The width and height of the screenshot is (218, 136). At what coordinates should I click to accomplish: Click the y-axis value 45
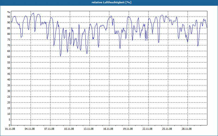coord(9,74)
